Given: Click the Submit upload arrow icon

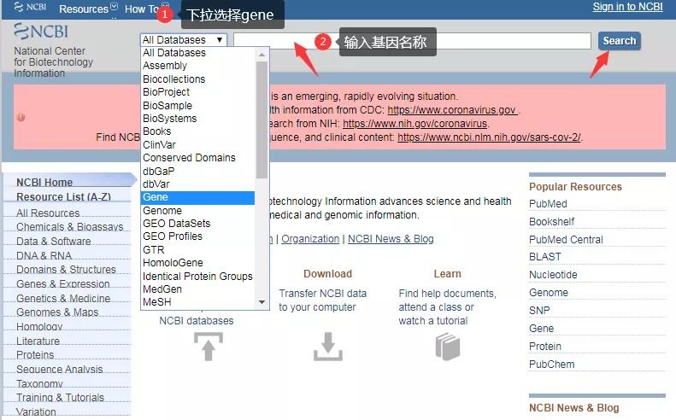Looking at the screenshot, I should [x=209, y=347].
